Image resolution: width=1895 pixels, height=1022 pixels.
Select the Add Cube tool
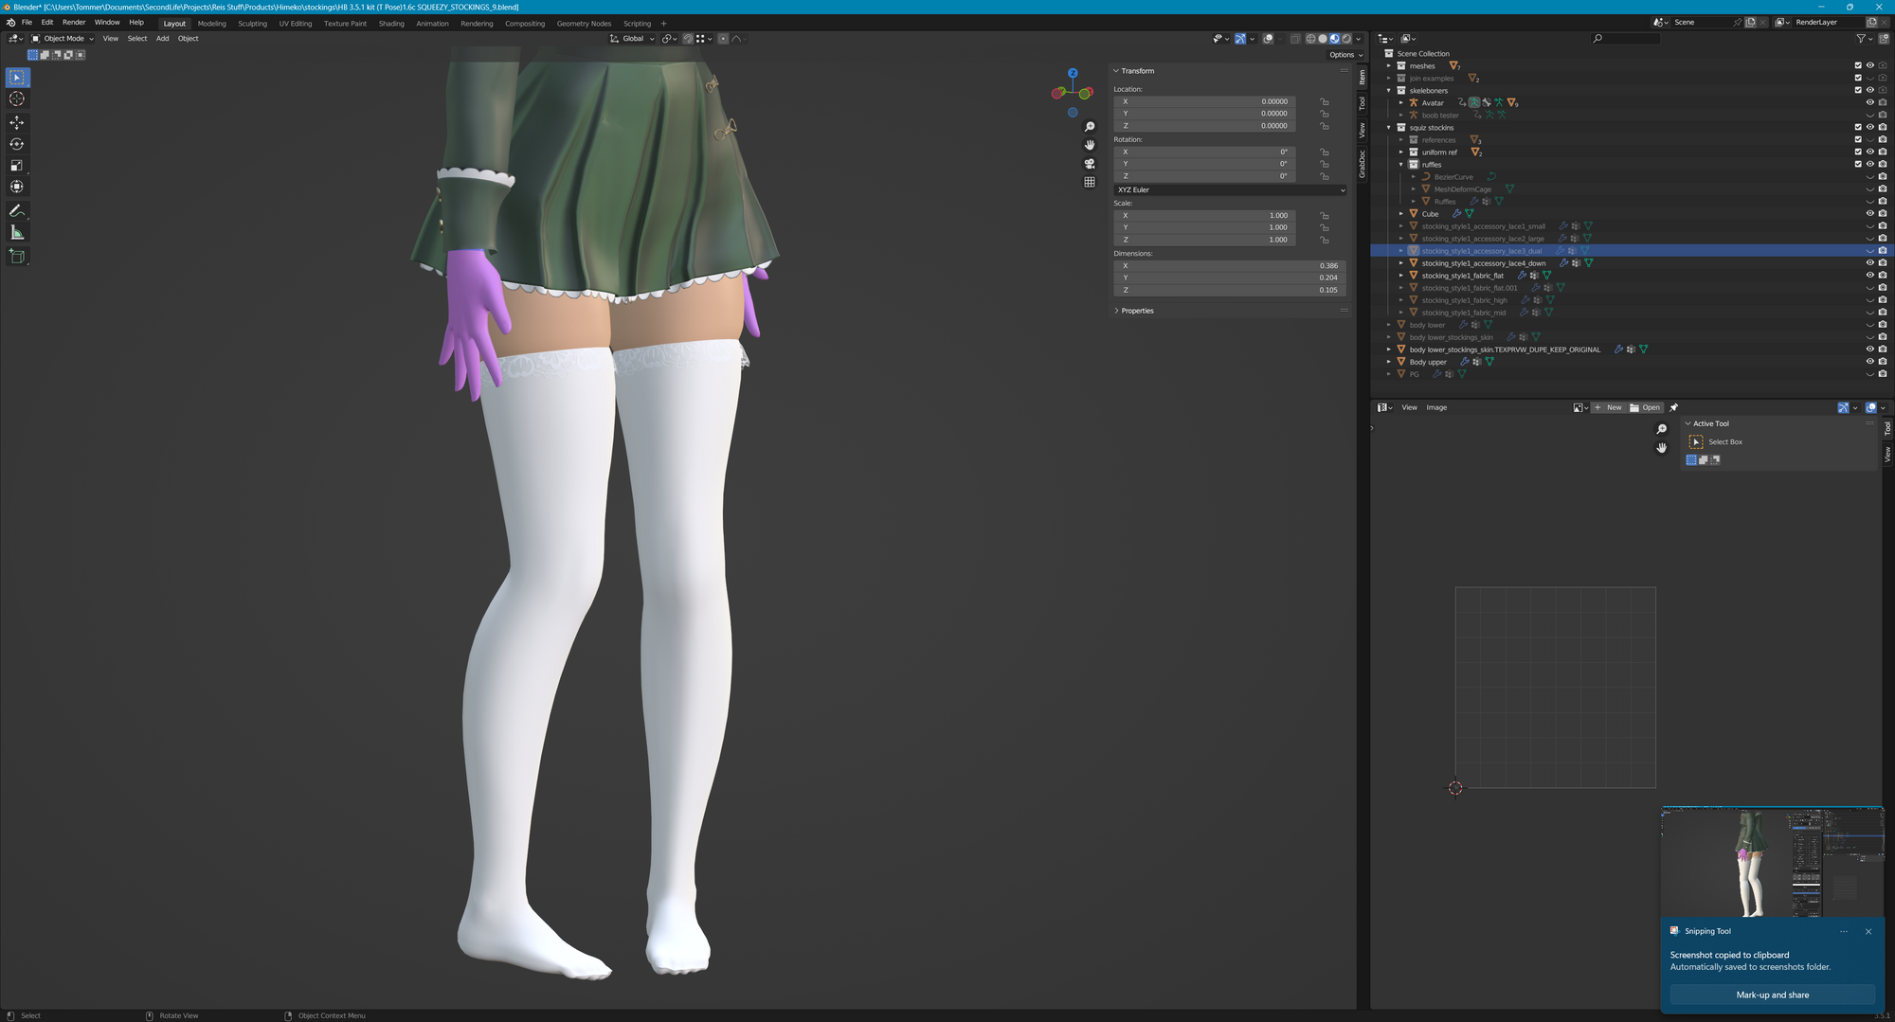[17, 256]
